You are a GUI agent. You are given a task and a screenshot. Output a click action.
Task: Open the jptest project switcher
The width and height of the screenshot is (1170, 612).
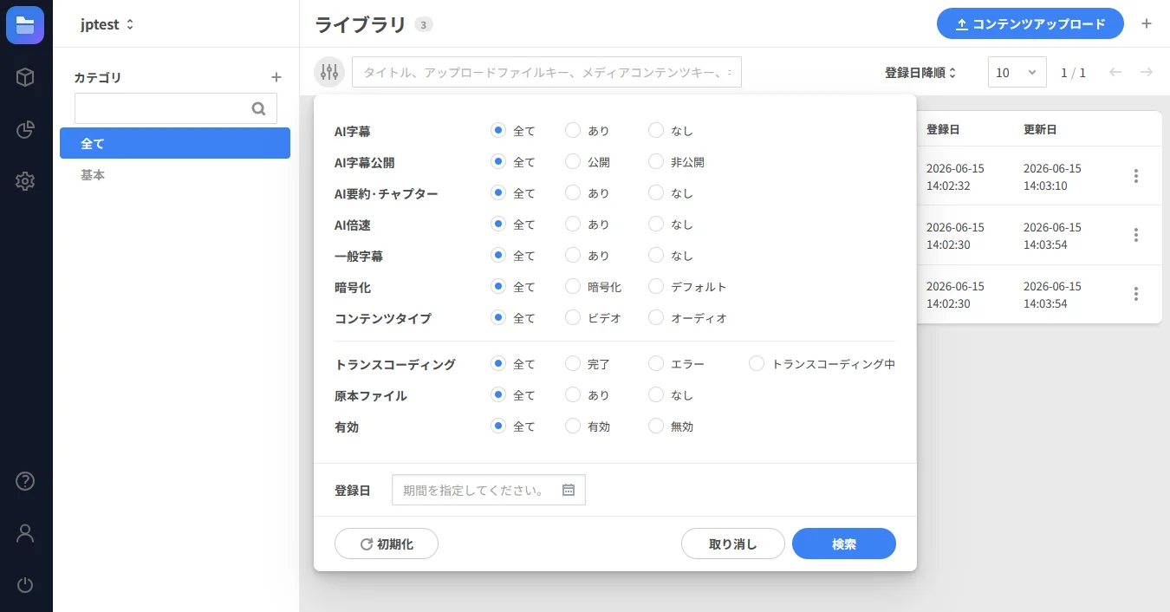pyautogui.click(x=107, y=24)
